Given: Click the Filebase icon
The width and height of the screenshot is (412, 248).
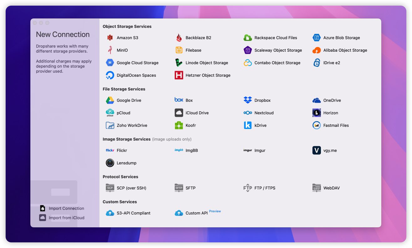Looking at the screenshot, I should (179, 50).
